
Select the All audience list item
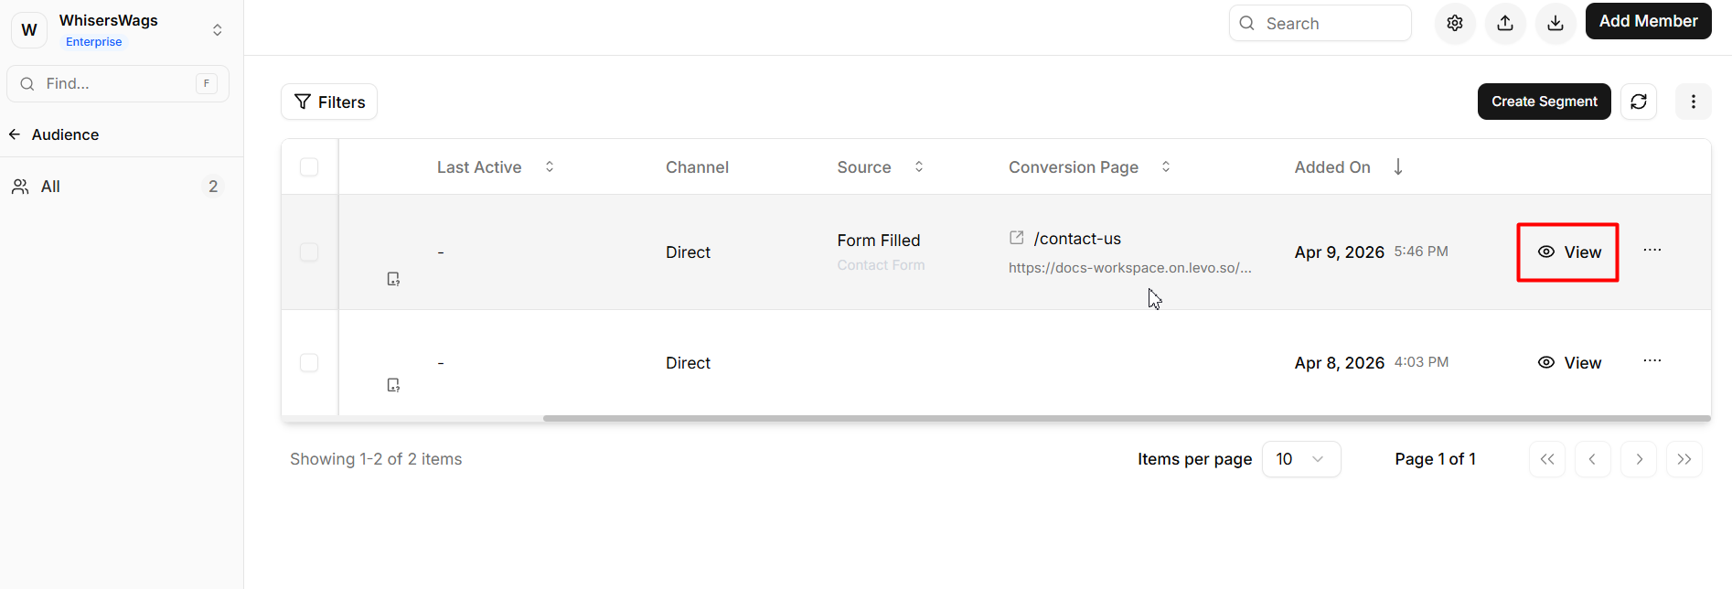click(x=50, y=187)
